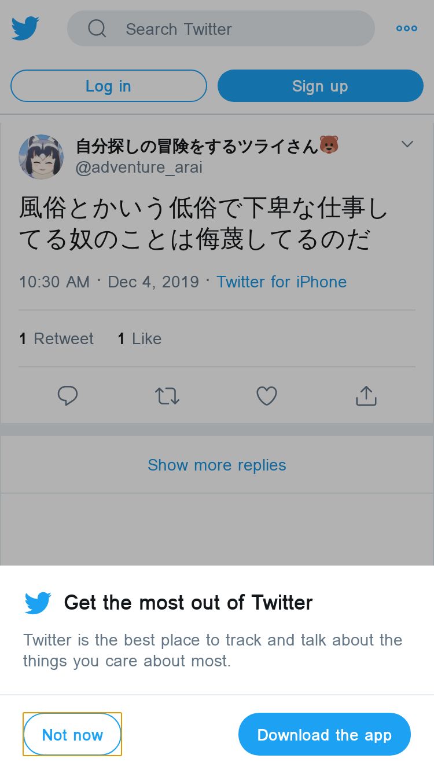434x773 pixels.
Task: View the 1 Like list
Action: pos(139,338)
